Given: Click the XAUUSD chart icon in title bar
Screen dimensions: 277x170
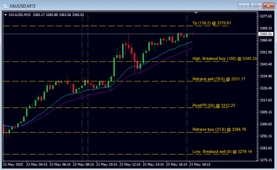Looking at the screenshot, I should click(x=5, y=6).
